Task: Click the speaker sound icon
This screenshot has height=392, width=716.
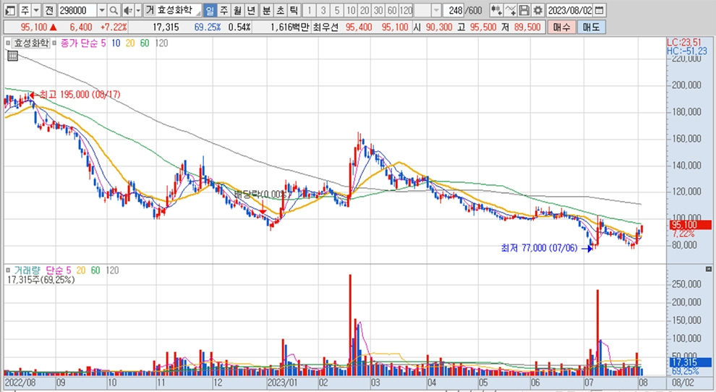Action: pos(127,11)
